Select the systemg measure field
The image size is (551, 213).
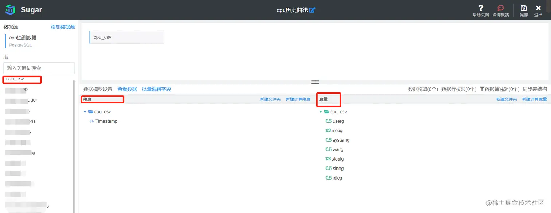[341, 140]
